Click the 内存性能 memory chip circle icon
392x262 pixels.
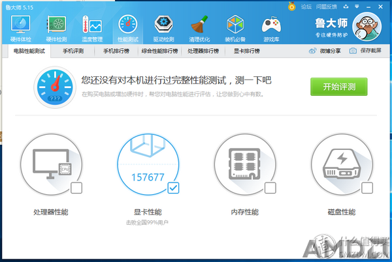pos(245,164)
